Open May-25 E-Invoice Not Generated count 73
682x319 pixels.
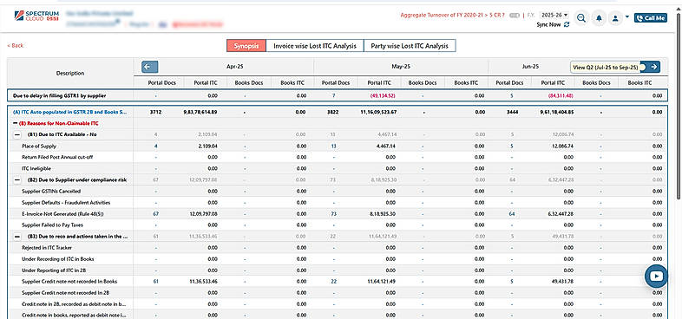click(333, 214)
